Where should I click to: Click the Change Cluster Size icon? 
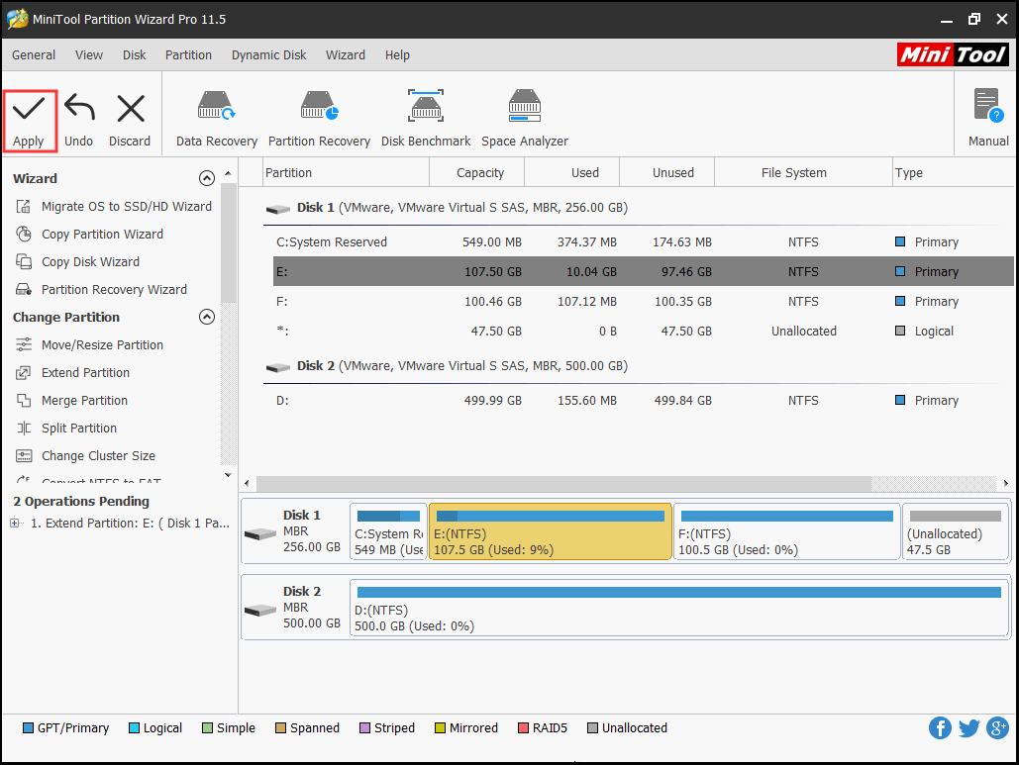pyautogui.click(x=24, y=456)
